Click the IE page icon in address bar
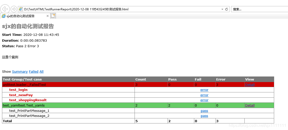 pyautogui.click(x=21, y=9)
